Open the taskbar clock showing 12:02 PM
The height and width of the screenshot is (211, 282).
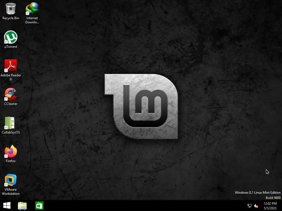click(270, 206)
